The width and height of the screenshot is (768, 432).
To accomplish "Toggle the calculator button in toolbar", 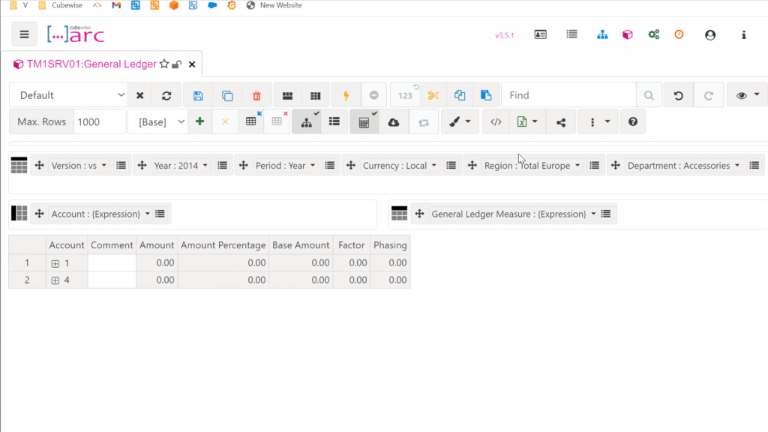I will (x=364, y=121).
